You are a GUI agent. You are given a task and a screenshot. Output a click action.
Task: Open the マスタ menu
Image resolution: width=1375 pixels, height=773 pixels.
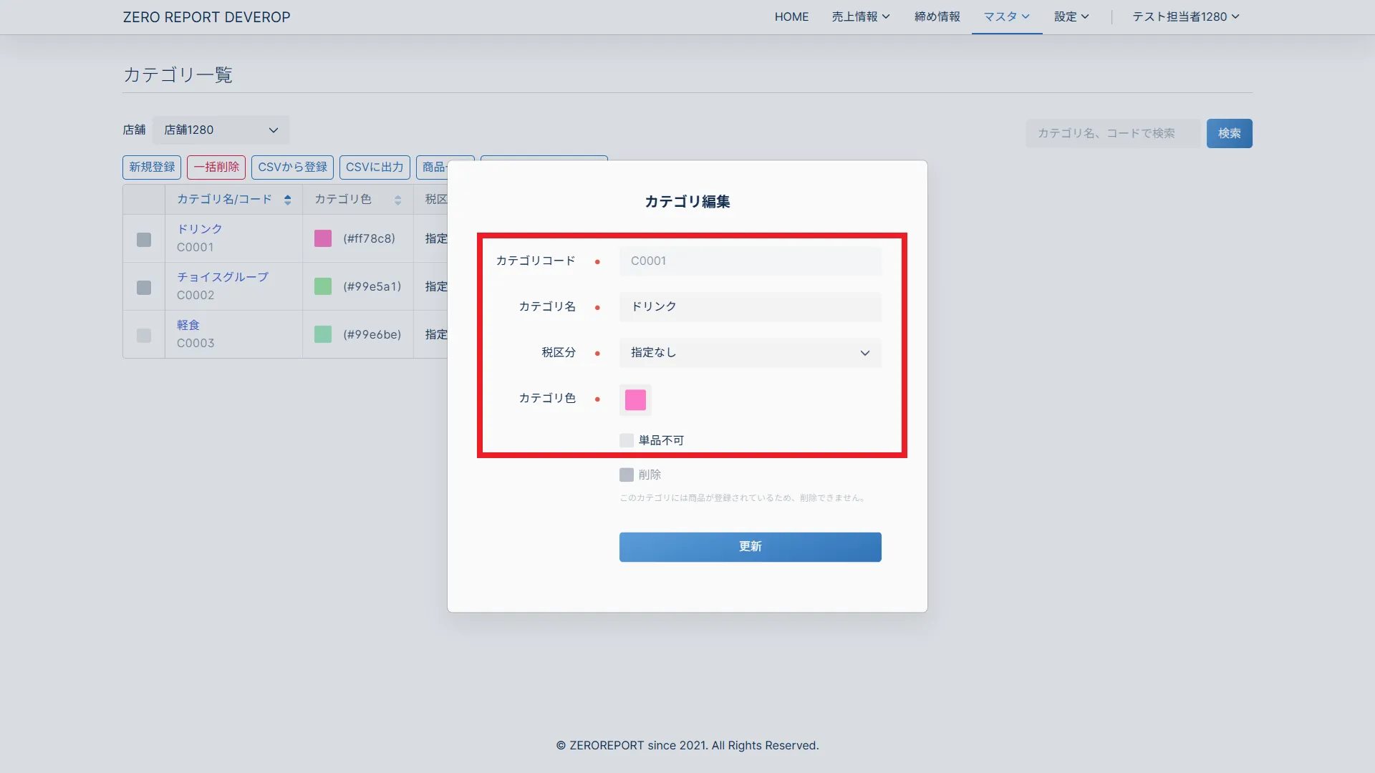click(x=1006, y=16)
